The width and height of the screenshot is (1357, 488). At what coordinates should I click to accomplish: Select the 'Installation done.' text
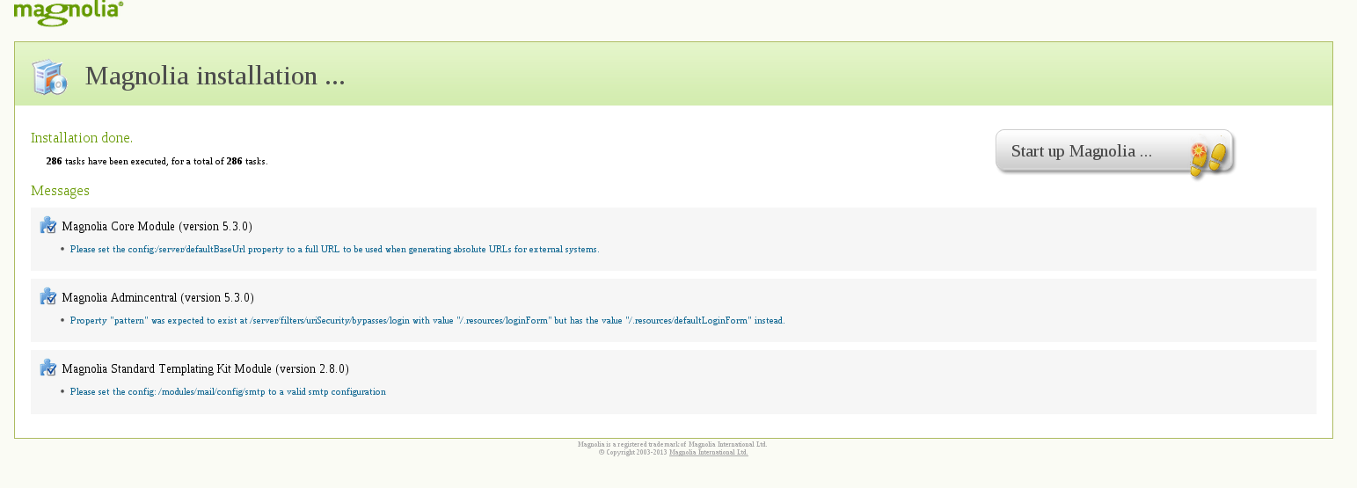(x=82, y=138)
